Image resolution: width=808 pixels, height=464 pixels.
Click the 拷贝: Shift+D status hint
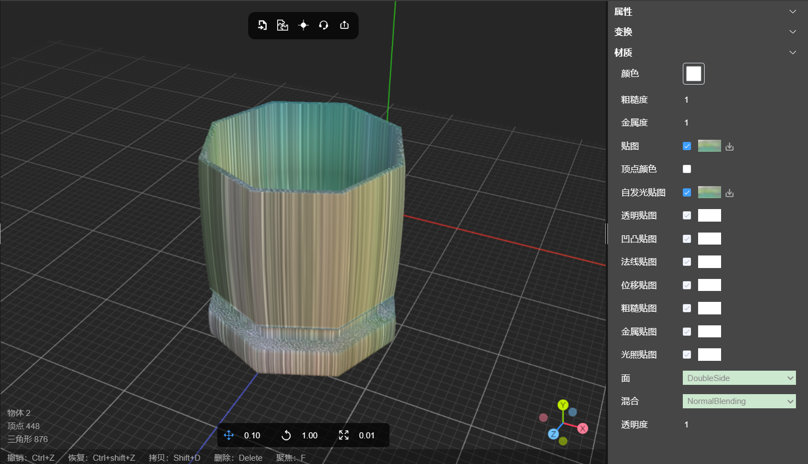pos(174,458)
